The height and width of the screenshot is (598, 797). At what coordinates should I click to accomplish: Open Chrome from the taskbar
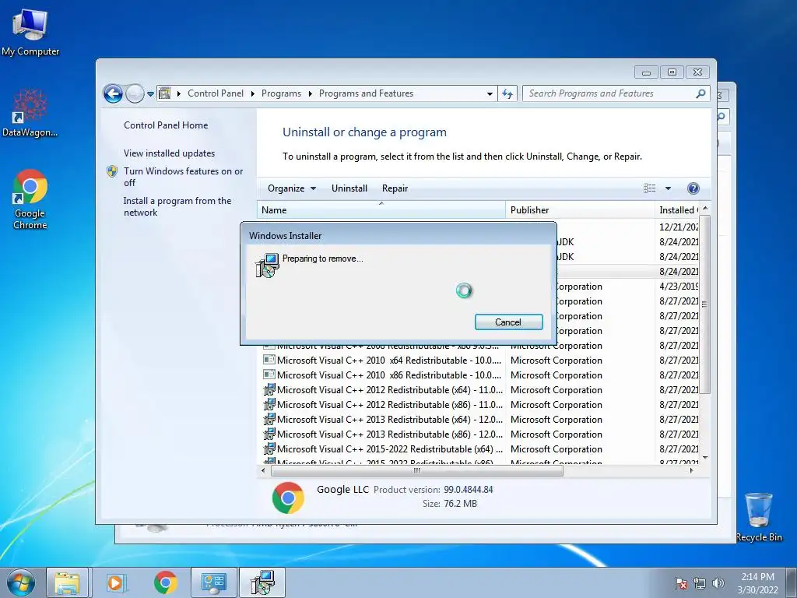(x=165, y=582)
